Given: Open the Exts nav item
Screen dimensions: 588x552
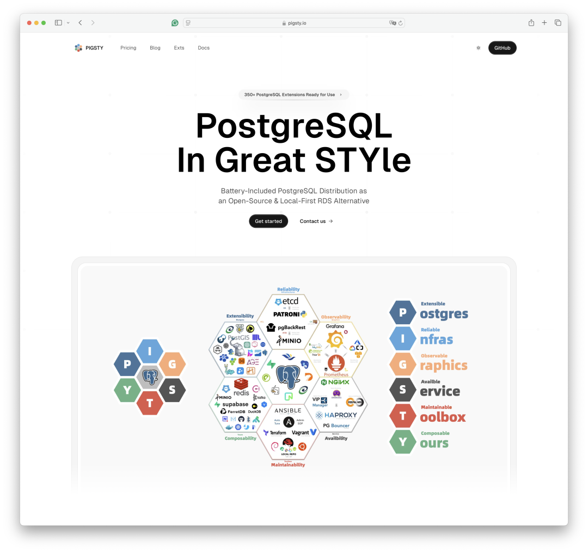Looking at the screenshot, I should pos(179,47).
